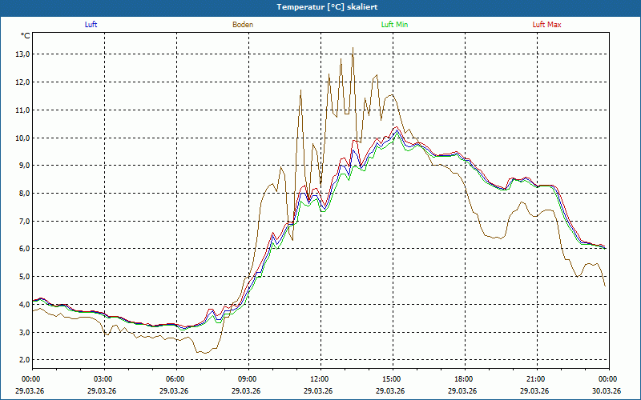Screen dimensions: 641x400
Task: Select the 06:00 marker on the time axis
Action: pyautogui.click(x=175, y=379)
